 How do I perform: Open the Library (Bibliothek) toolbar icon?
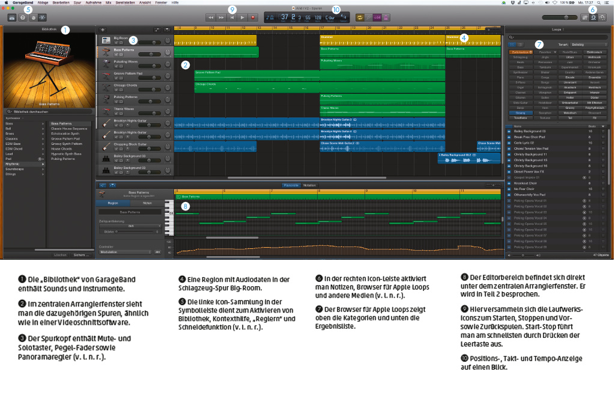click(x=12, y=18)
